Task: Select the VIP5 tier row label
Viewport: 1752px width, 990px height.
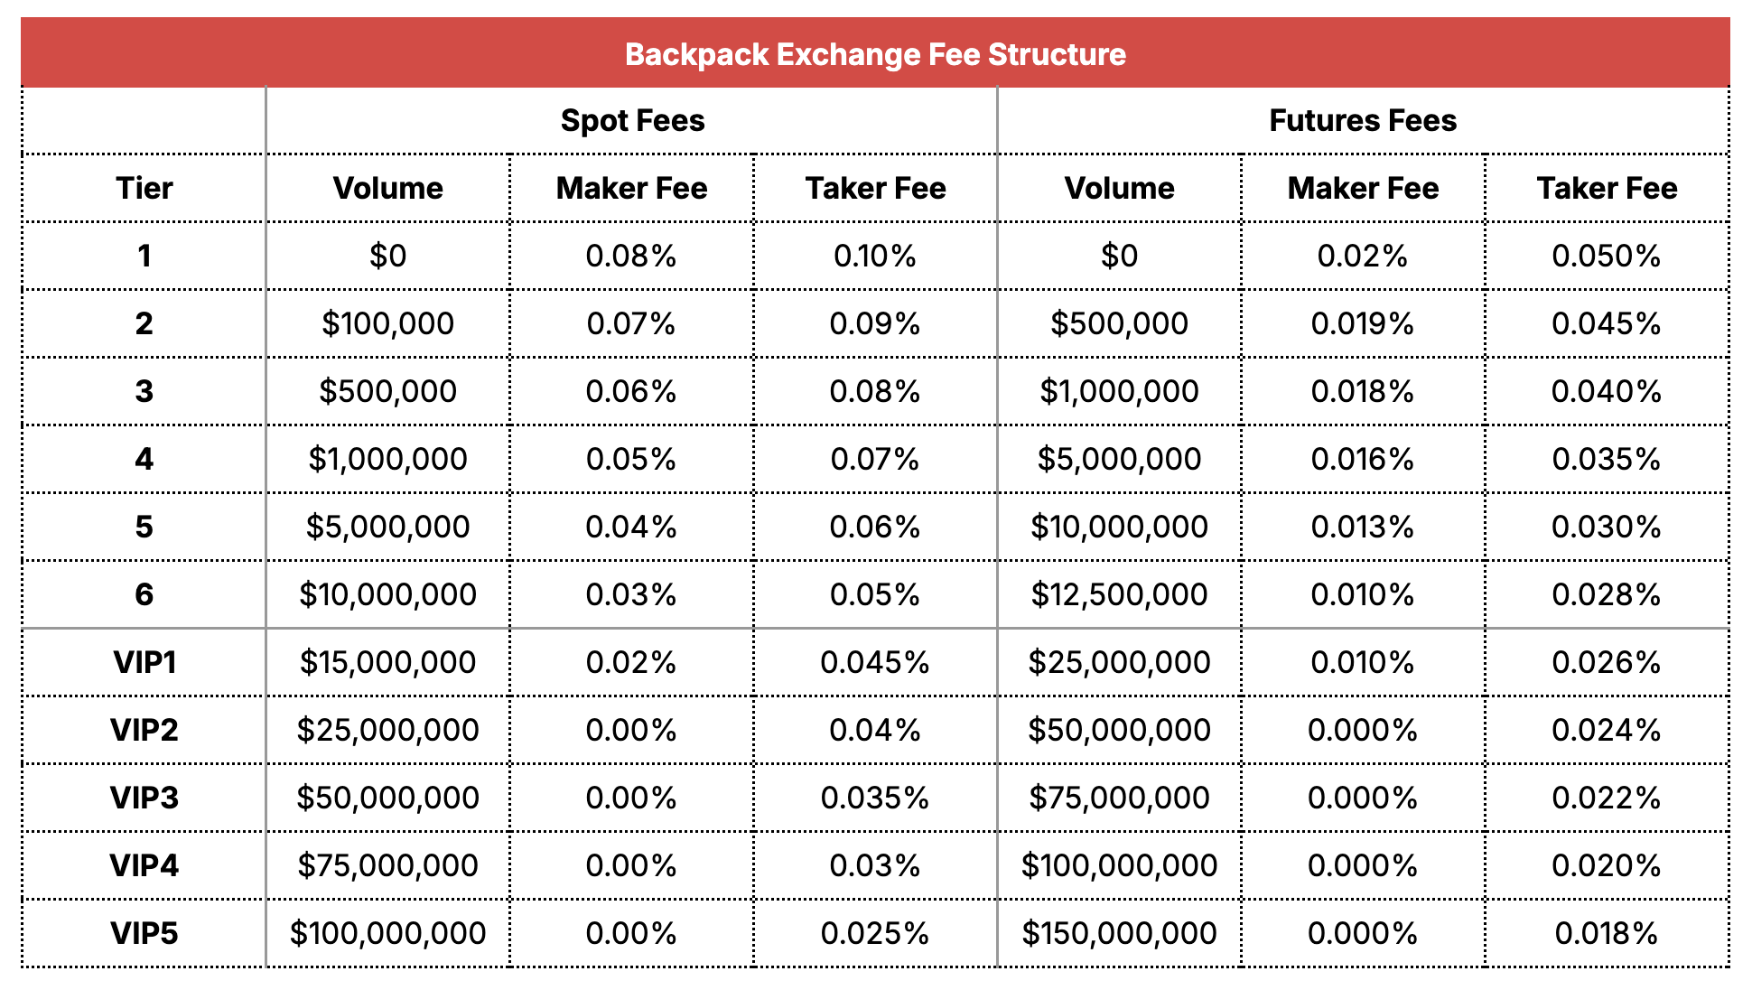Action: tap(144, 933)
